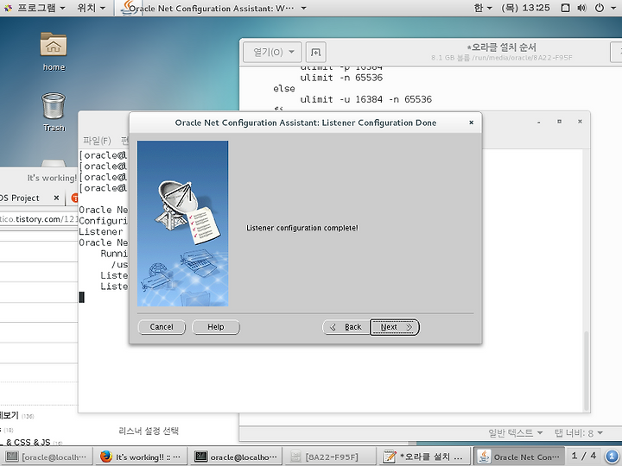
Task: Open the 한 input method menu
Action: (x=483, y=8)
